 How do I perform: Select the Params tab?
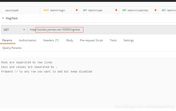pyautogui.click(x=7, y=40)
